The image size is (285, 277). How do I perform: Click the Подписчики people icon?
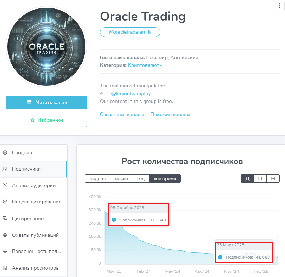pyautogui.click(x=5, y=169)
